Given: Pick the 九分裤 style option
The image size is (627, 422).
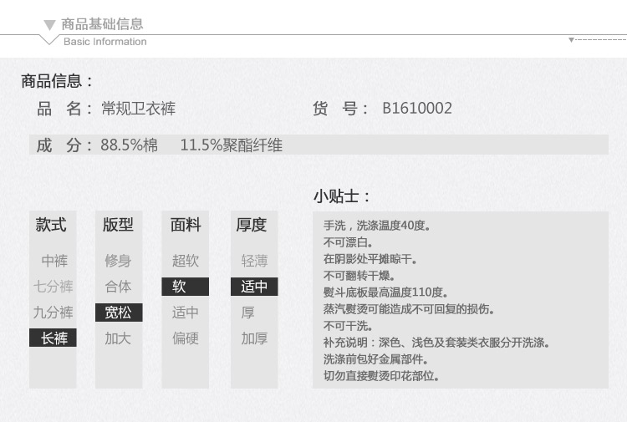Looking at the screenshot, I should [54, 313].
